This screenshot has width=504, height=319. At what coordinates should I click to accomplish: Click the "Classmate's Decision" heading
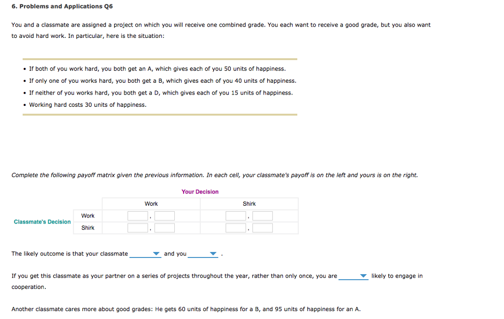[x=42, y=222]
